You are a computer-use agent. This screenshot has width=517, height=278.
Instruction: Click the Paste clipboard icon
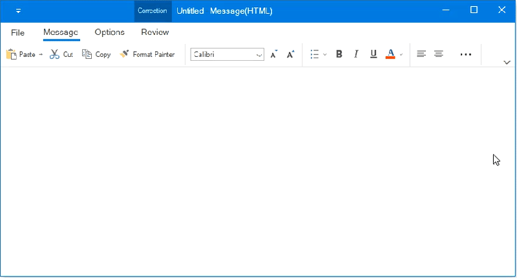click(x=12, y=54)
